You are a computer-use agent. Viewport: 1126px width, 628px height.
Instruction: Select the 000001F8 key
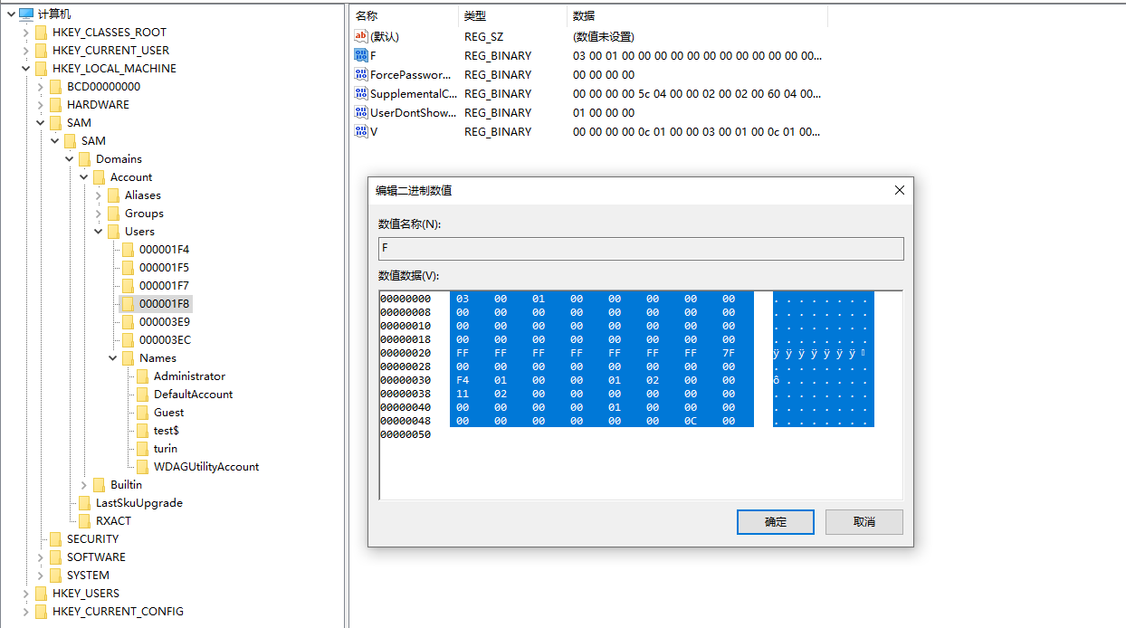pos(164,303)
